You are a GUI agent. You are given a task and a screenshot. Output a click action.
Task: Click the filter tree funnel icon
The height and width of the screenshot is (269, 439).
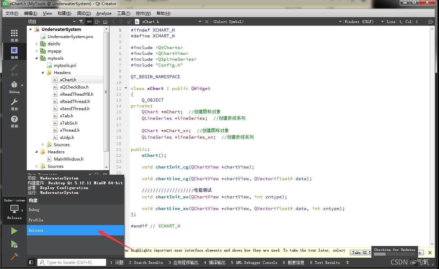click(x=81, y=22)
